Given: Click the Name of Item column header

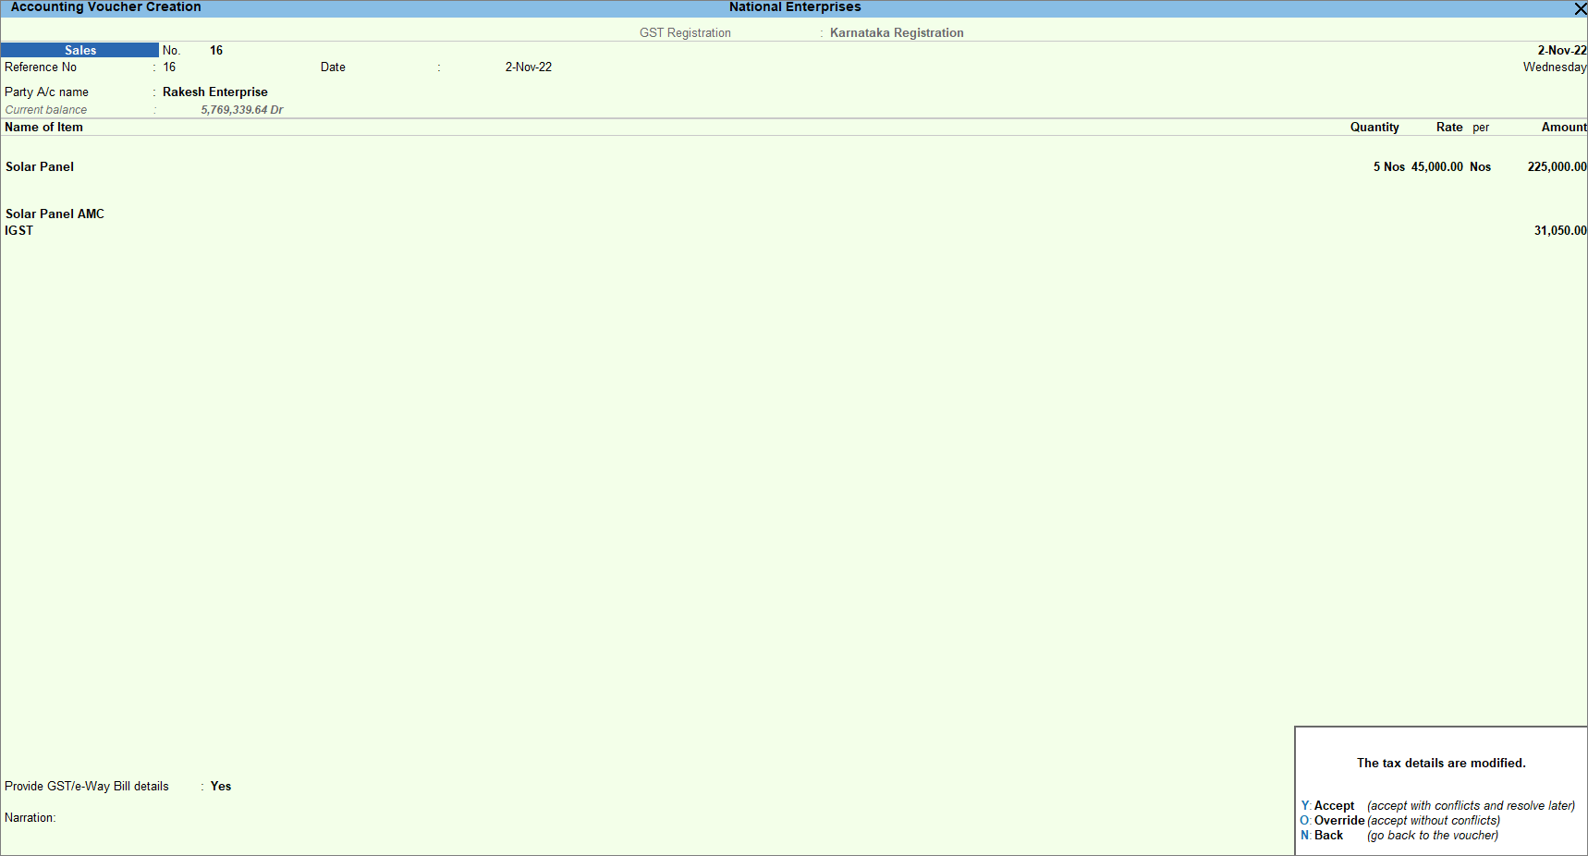Looking at the screenshot, I should click(43, 128).
